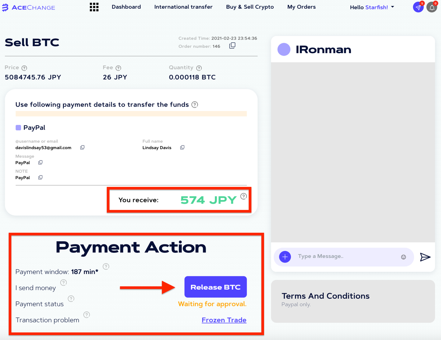This screenshot has width=441, height=340.
Task: Click the name Lindsay Davis
Action: [x=157, y=148]
